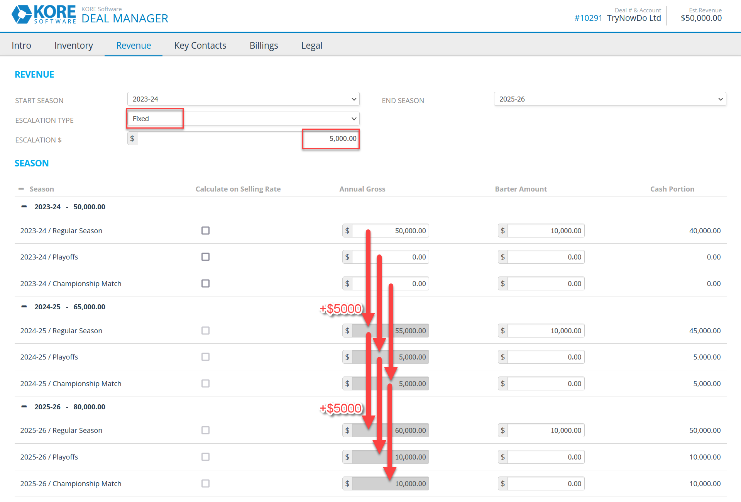The width and height of the screenshot is (741, 502).
Task: Open the Start Season dropdown
Action: pos(244,99)
